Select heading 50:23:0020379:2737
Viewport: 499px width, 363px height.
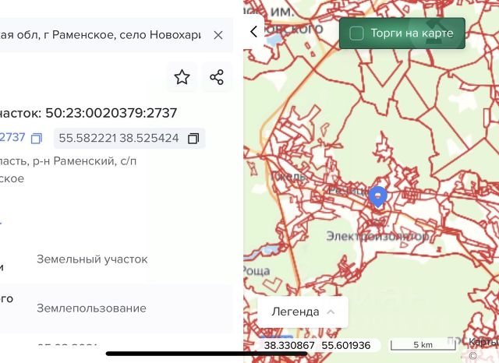(x=111, y=113)
